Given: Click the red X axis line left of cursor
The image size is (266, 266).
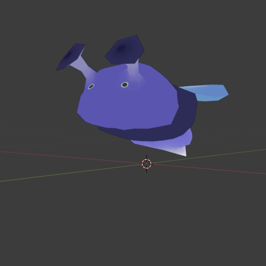Looking at the screenshot, I should [66, 156].
